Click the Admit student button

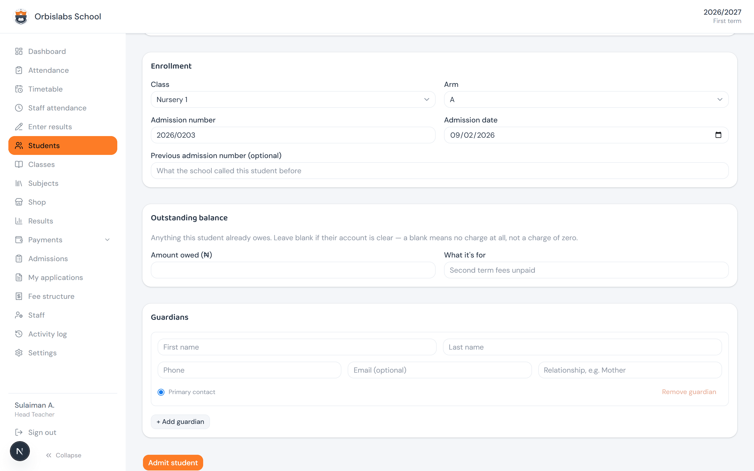[173, 463]
